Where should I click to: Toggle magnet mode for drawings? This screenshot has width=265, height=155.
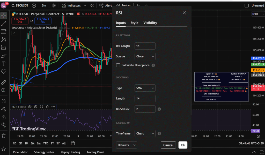coord(4,101)
